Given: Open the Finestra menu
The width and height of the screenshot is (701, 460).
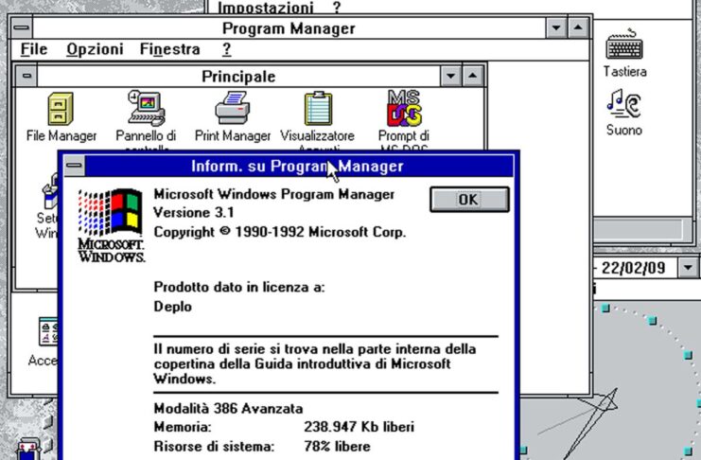Looking at the screenshot, I should coord(170,49).
